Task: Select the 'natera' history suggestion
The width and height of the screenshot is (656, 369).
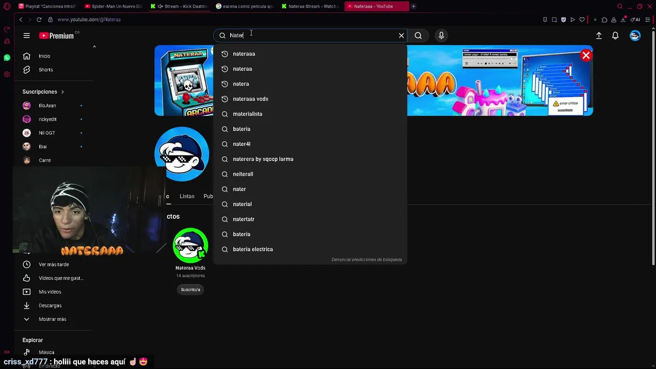Action: pos(310,84)
